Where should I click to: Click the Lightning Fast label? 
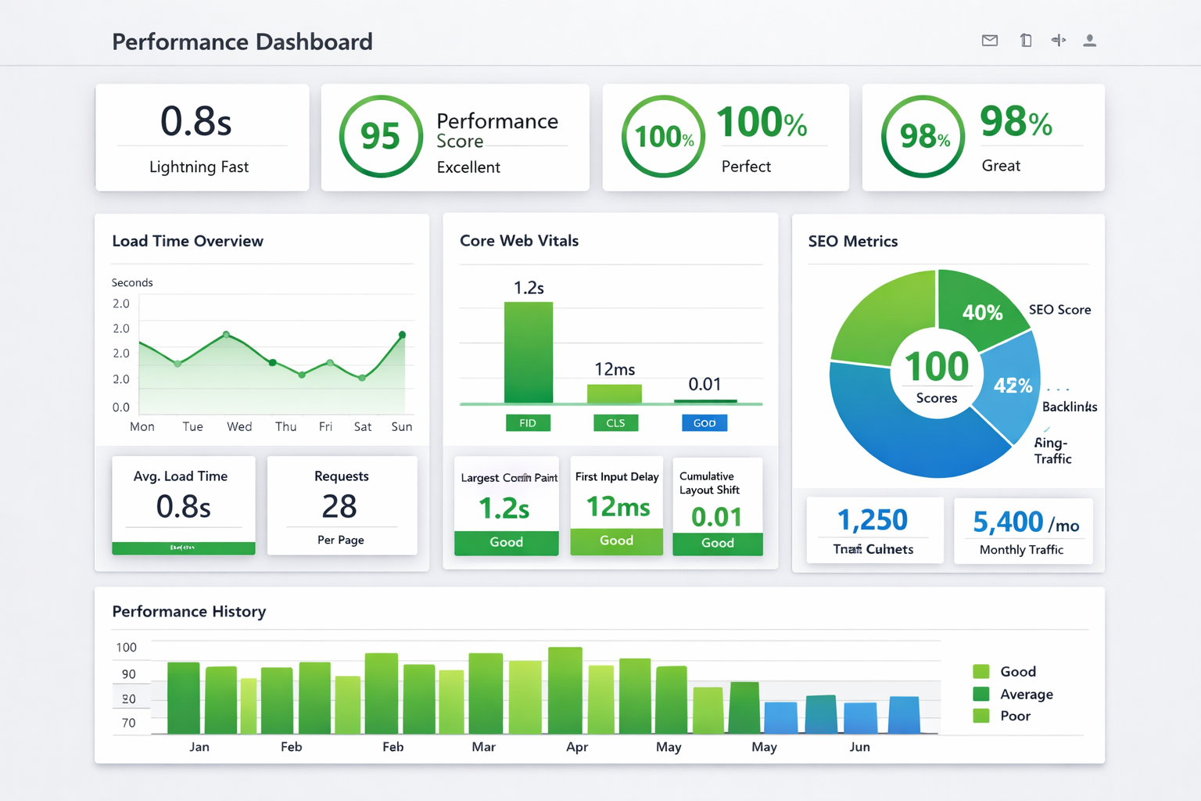[x=199, y=167]
